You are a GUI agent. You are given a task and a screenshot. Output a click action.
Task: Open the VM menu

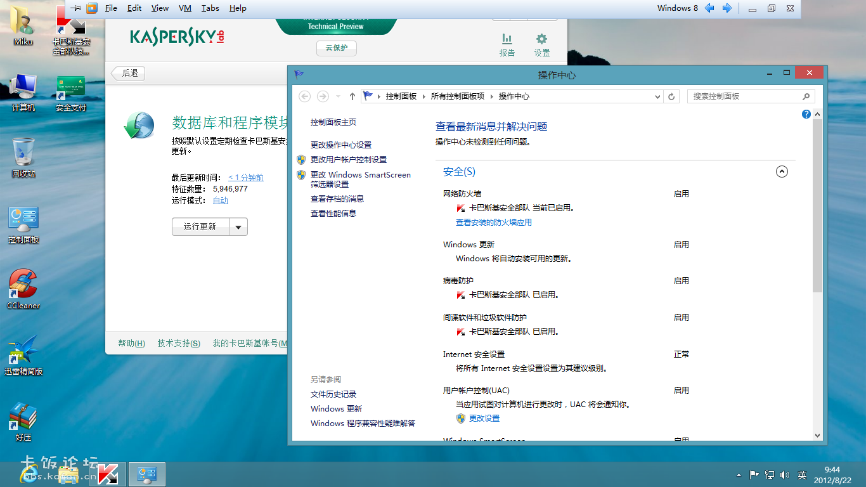(x=185, y=8)
